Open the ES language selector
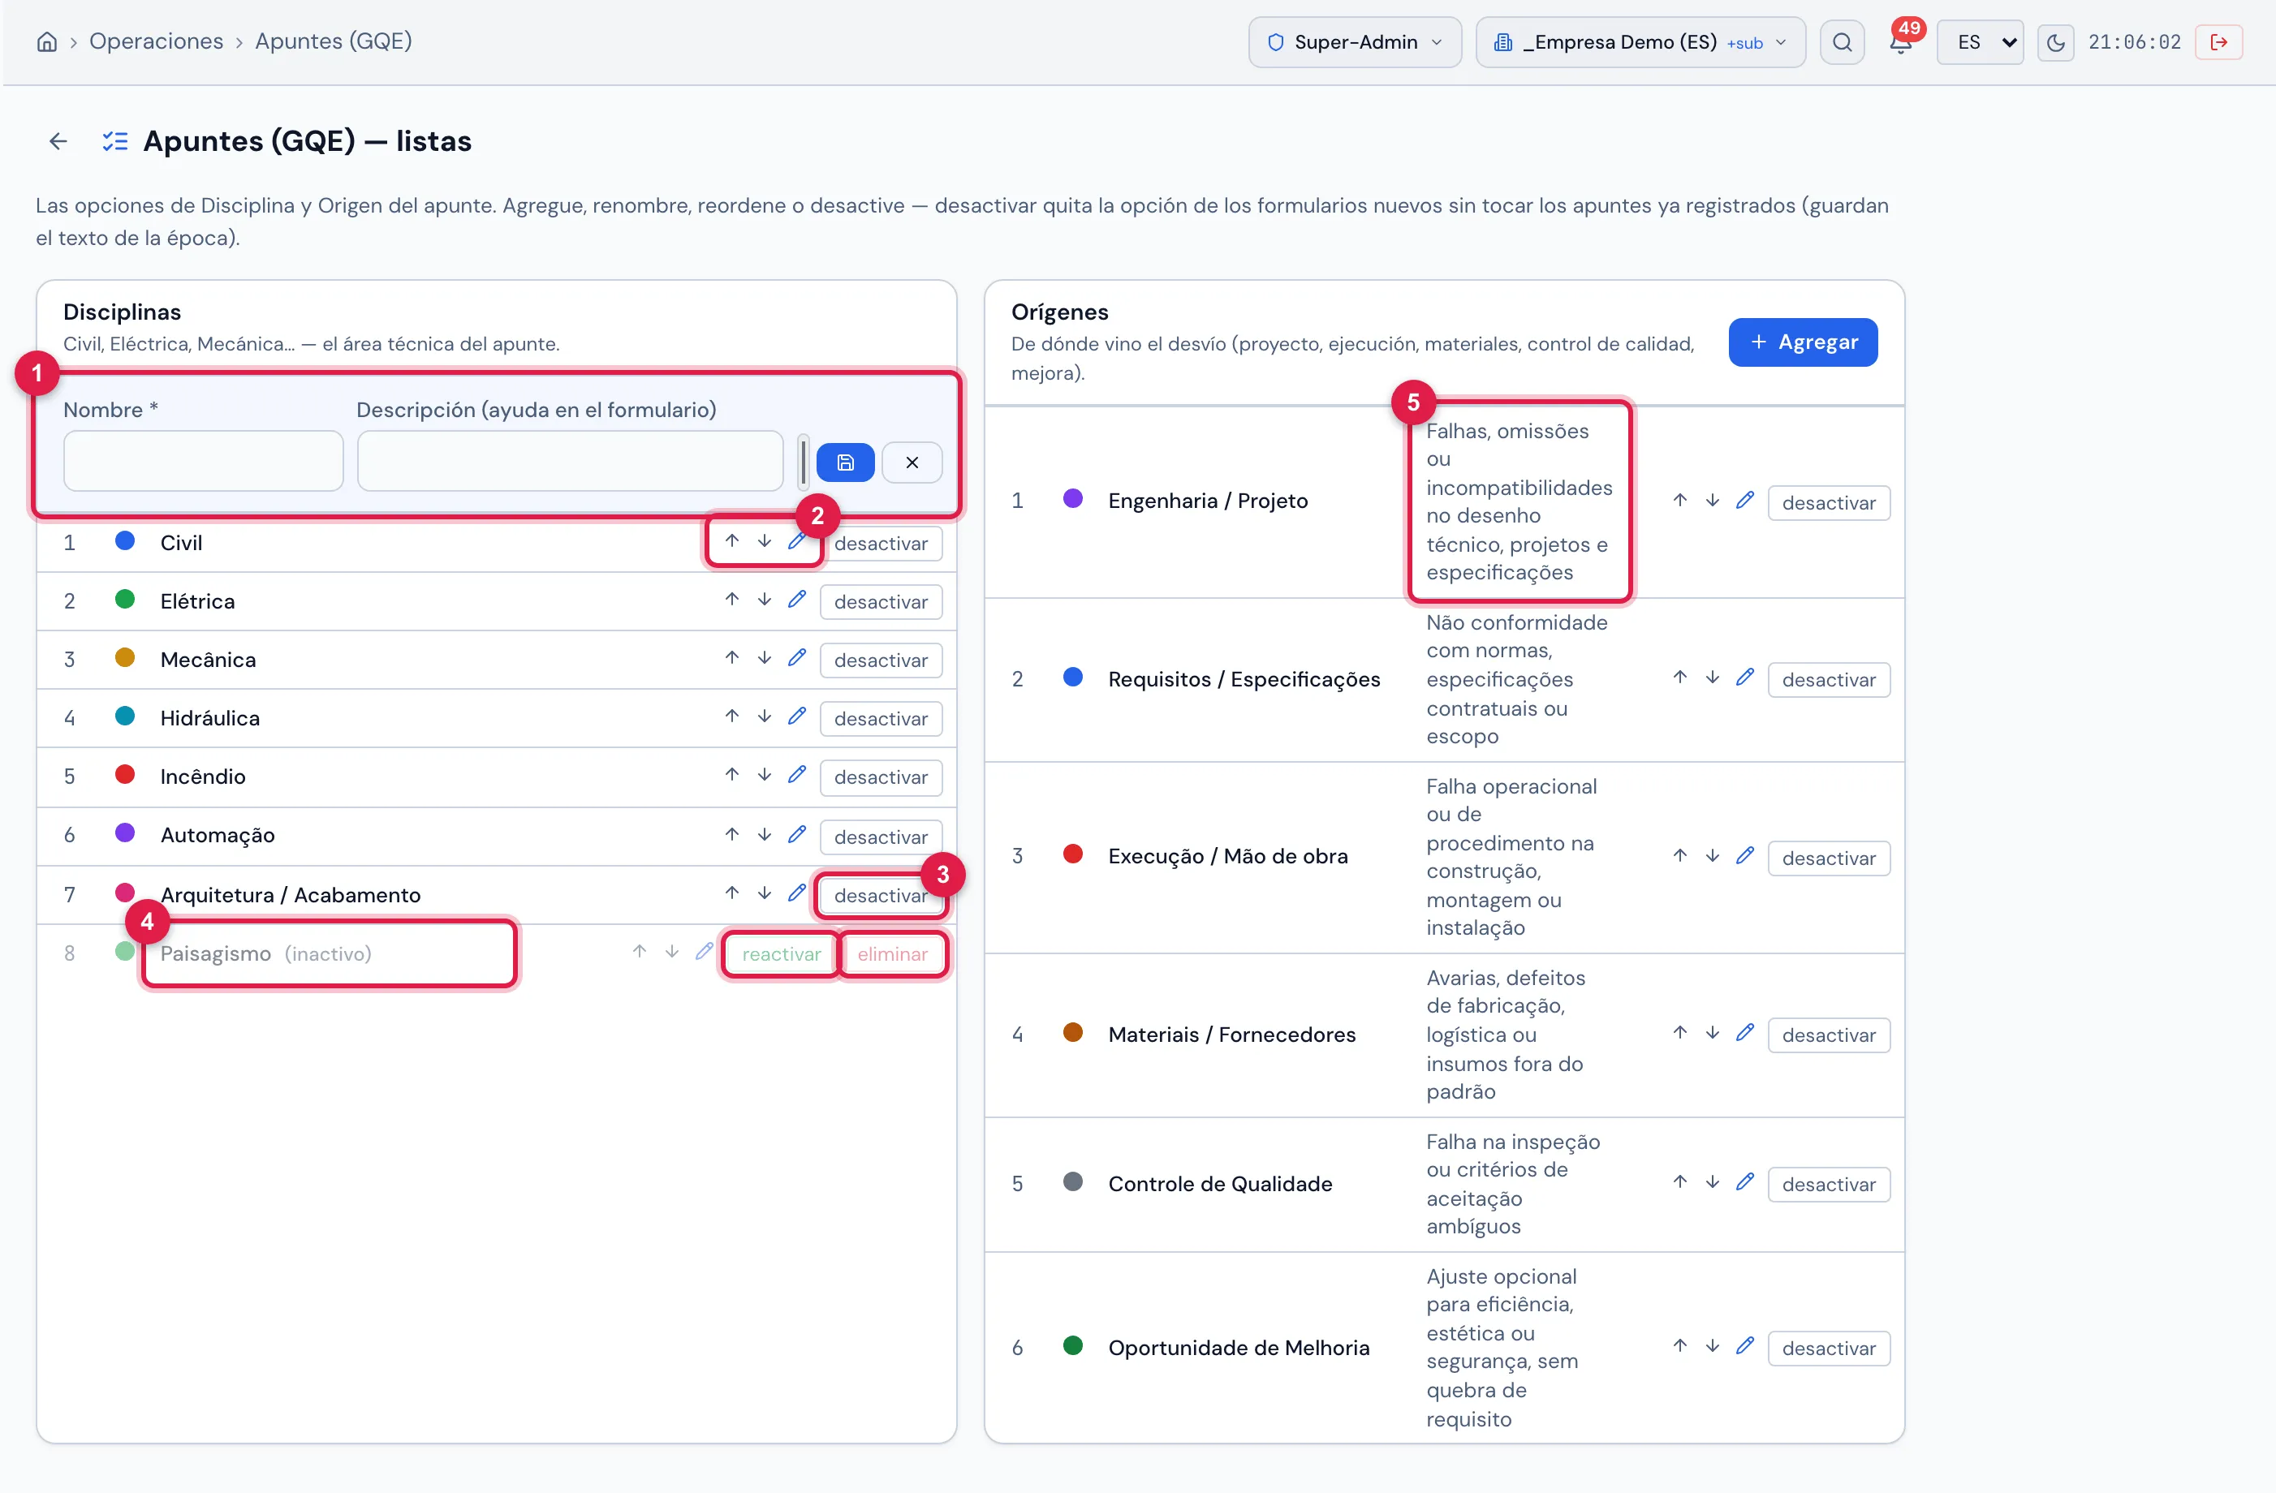2276x1493 pixels. pos(1980,42)
